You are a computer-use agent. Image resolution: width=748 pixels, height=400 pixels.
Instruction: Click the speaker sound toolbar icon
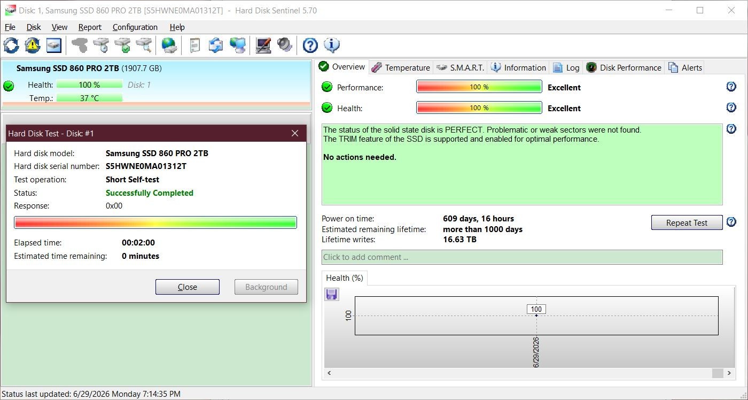tap(285, 45)
